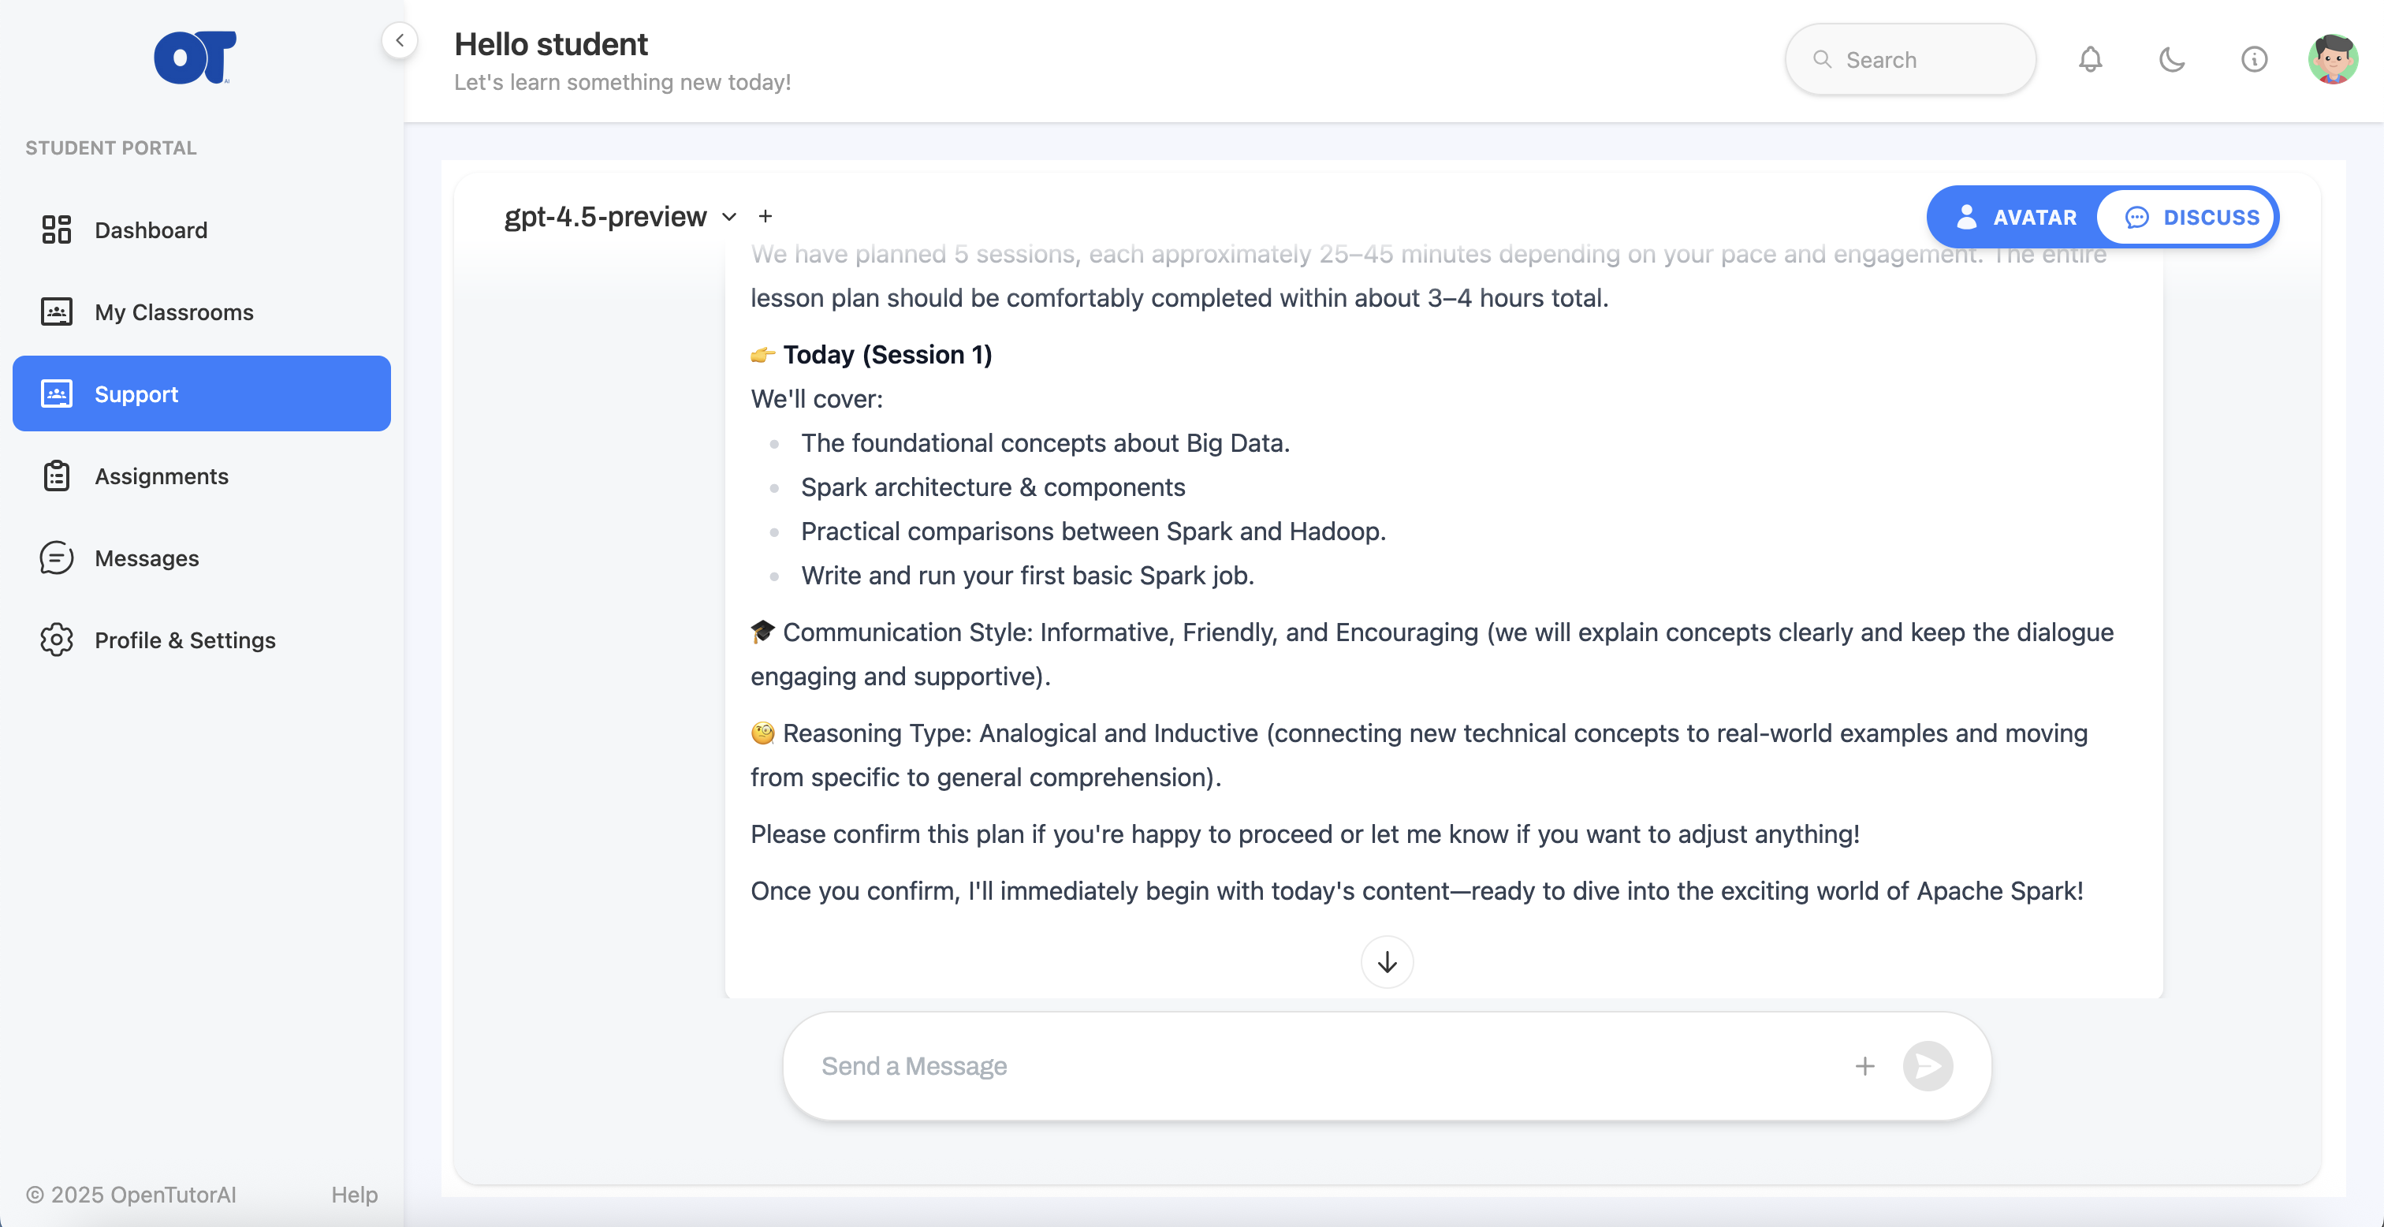This screenshot has height=1227, width=2384.
Task: Click the Help link
Action: [355, 1194]
